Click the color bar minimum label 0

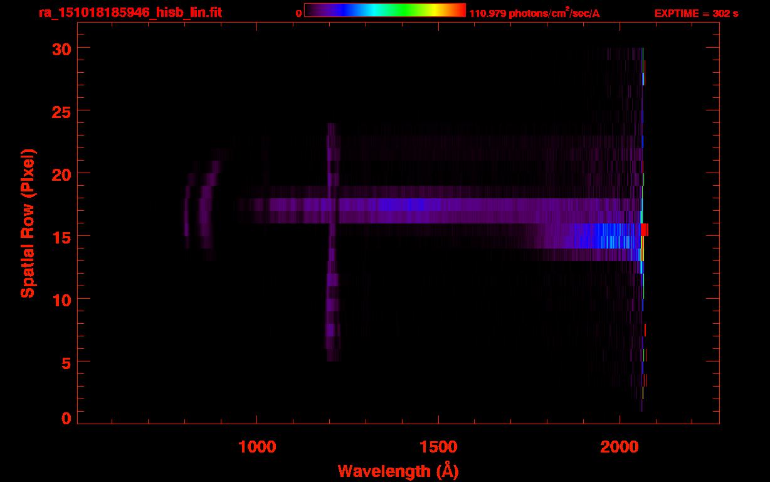tap(298, 13)
